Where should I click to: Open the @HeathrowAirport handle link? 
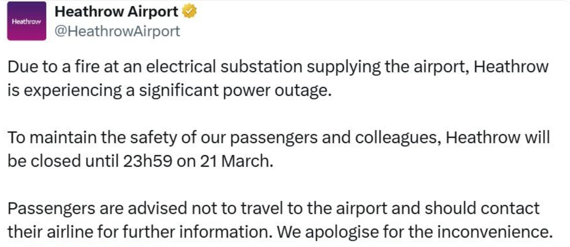(x=117, y=31)
